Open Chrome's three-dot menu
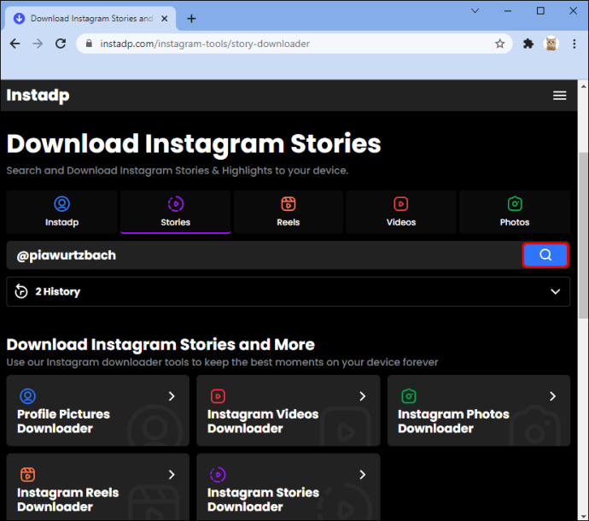This screenshot has height=521, width=589. (574, 44)
